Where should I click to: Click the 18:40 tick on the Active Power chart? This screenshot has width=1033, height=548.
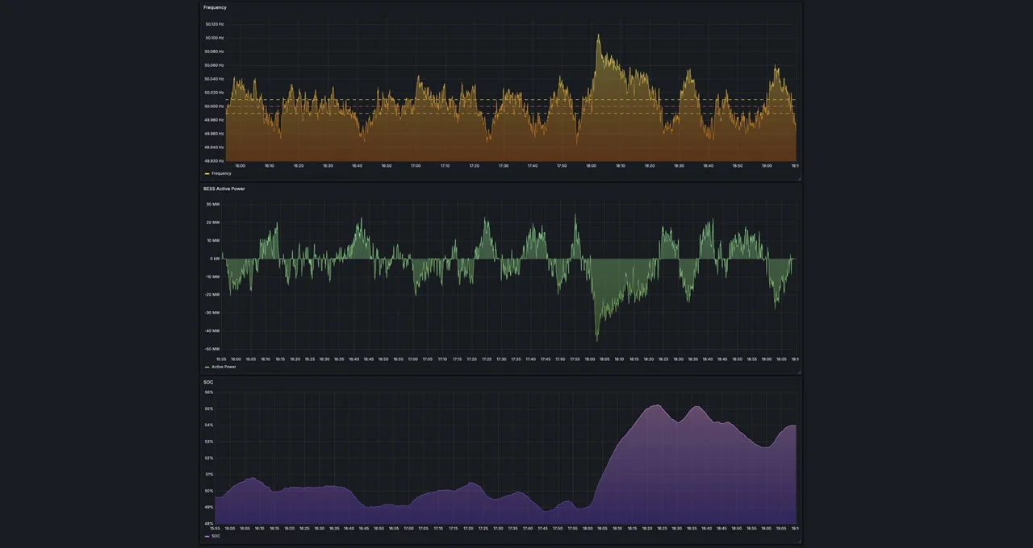click(x=708, y=359)
